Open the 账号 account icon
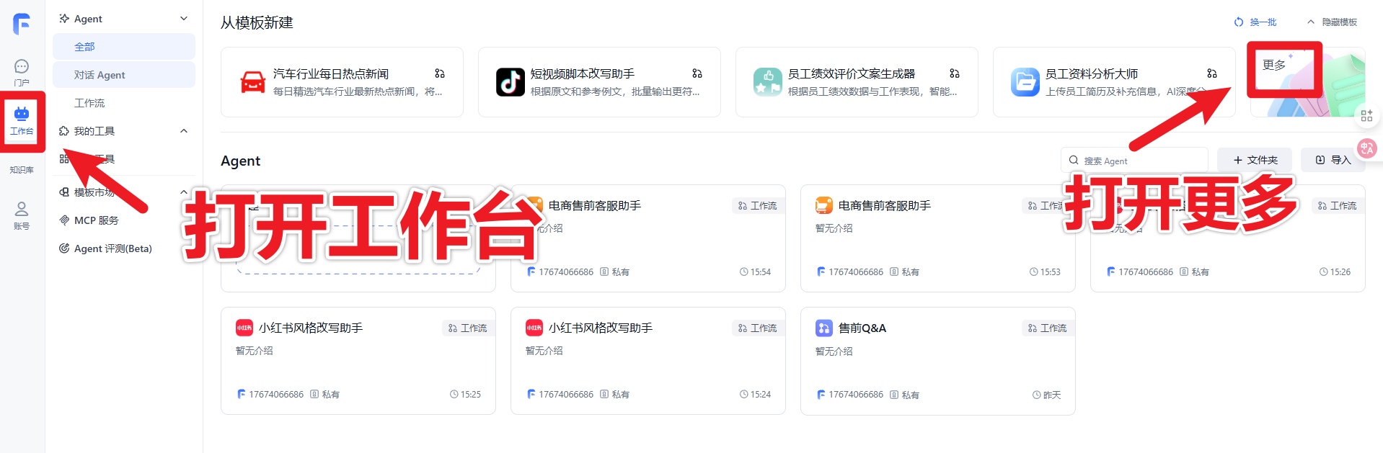Image resolution: width=1383 pixels, height=453 pixels. [x=22, y=209]
